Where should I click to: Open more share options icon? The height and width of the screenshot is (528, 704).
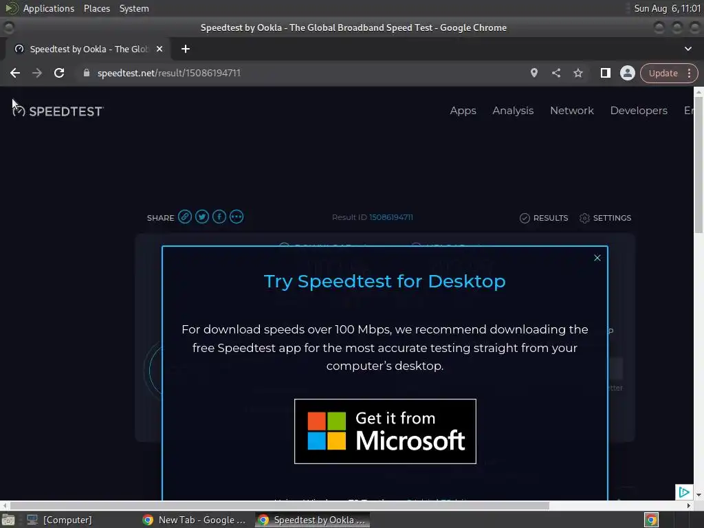(236, 217)
